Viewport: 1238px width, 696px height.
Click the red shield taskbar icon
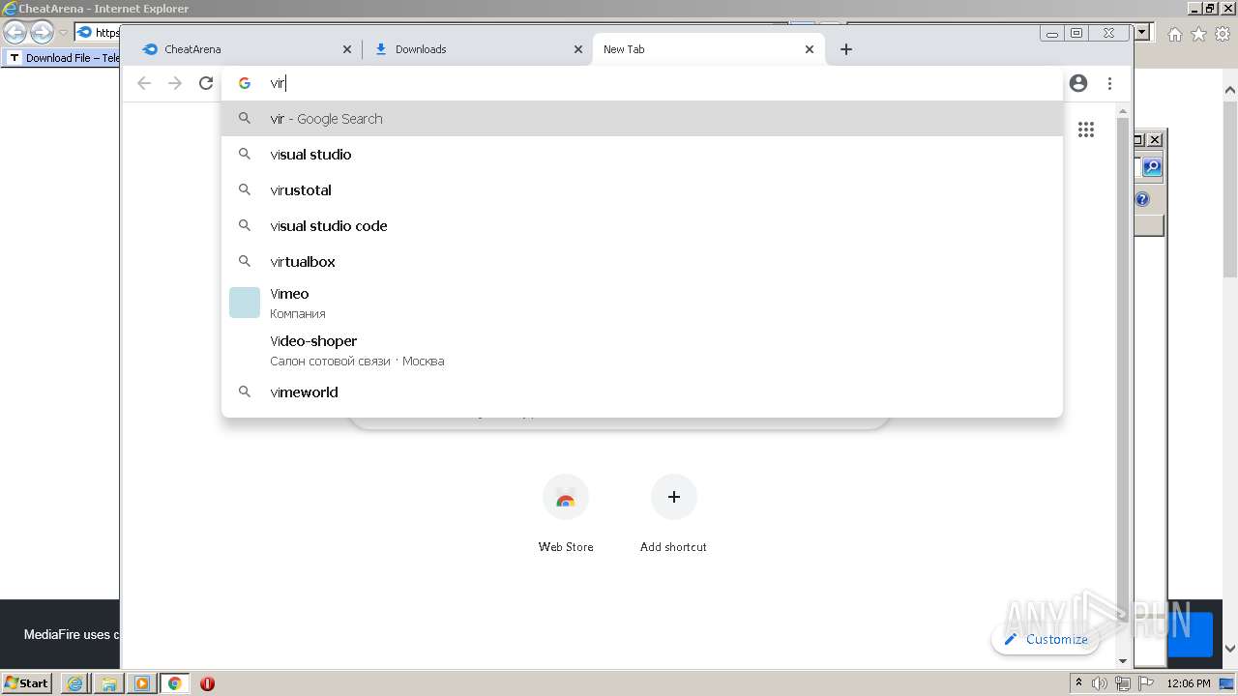207,683
